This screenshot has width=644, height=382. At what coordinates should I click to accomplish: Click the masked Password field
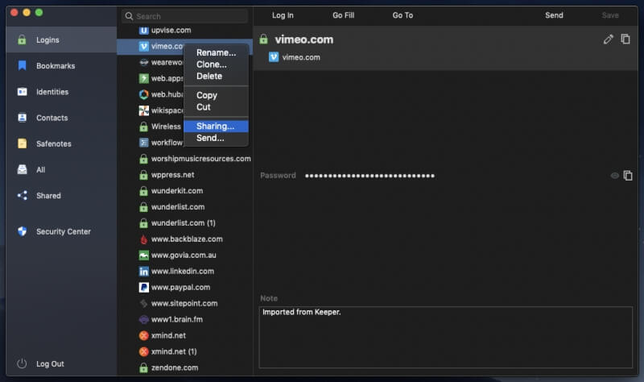[x=369, y=176]
